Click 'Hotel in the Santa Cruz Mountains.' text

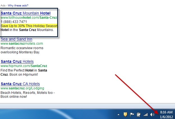(27, 30)
